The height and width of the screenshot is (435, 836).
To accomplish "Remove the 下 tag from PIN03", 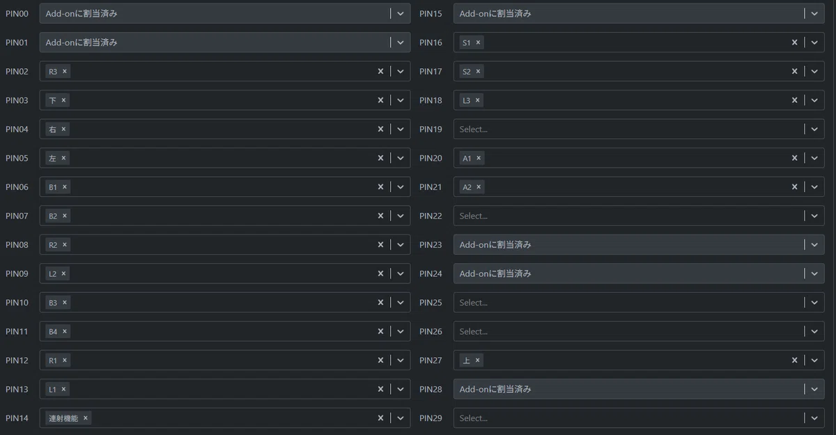I will click(63, 100).
